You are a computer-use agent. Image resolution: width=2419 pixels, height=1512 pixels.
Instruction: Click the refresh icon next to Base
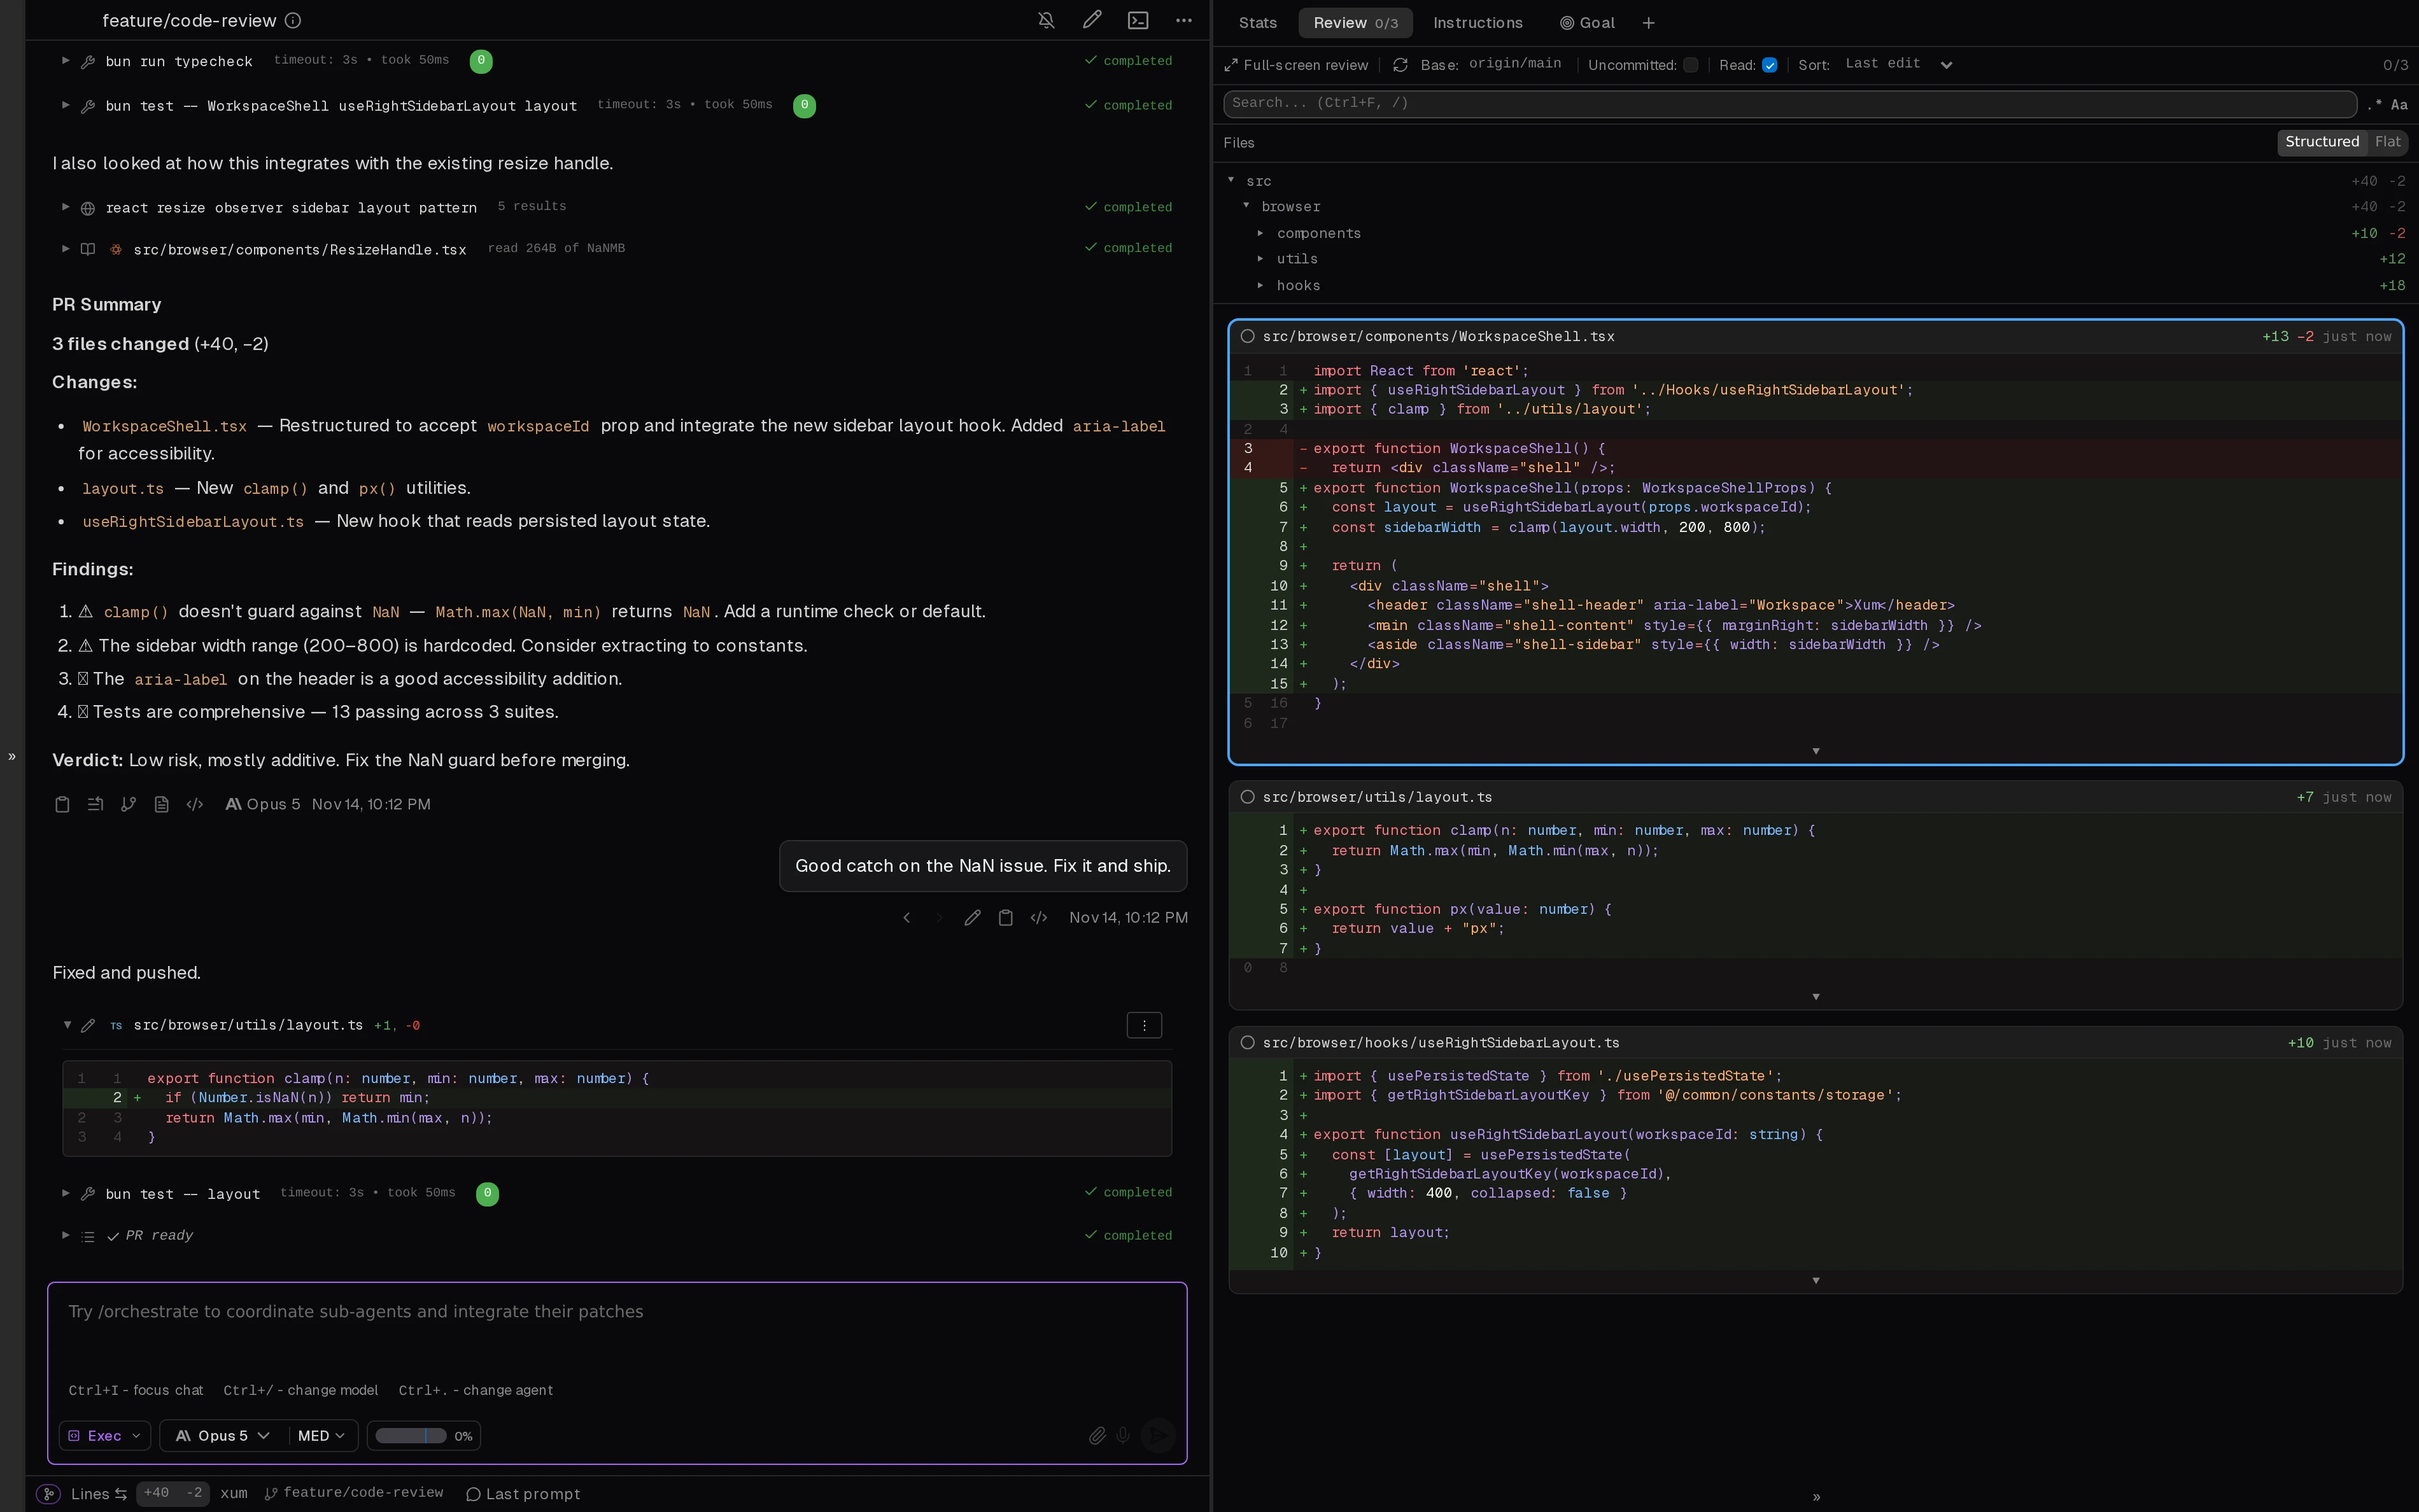[1400, 65]
